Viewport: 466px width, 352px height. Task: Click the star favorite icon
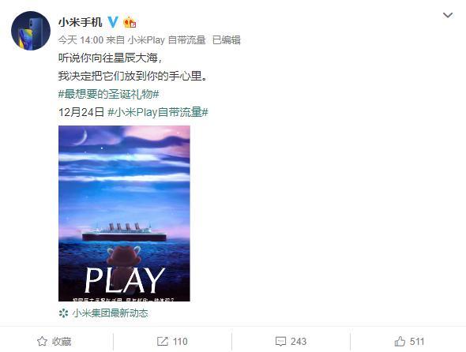coord(42,341)
